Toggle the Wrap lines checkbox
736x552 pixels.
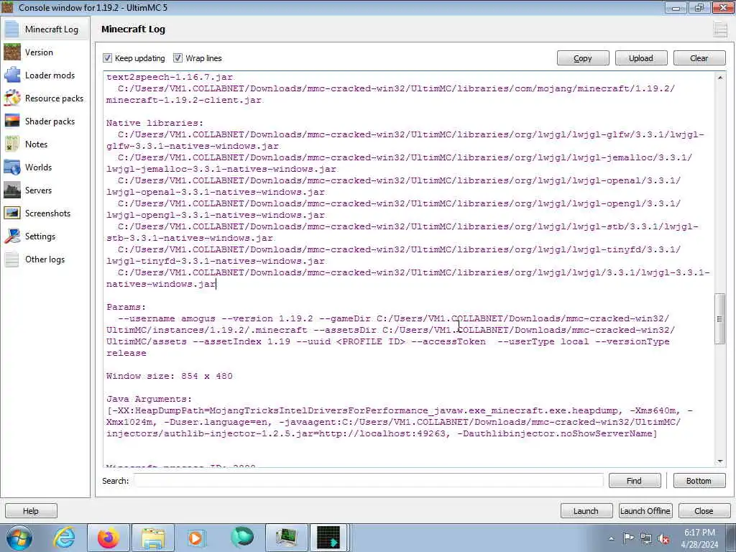pos(178,57)
